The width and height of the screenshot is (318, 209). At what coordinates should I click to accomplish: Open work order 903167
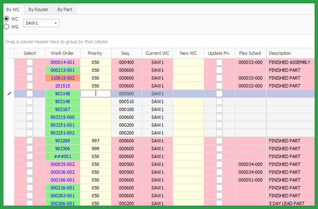[62, 109]
